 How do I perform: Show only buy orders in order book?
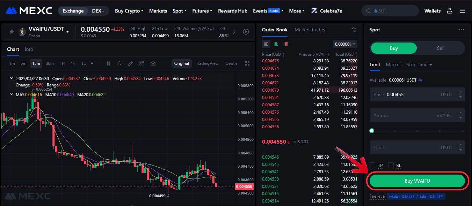276,44
